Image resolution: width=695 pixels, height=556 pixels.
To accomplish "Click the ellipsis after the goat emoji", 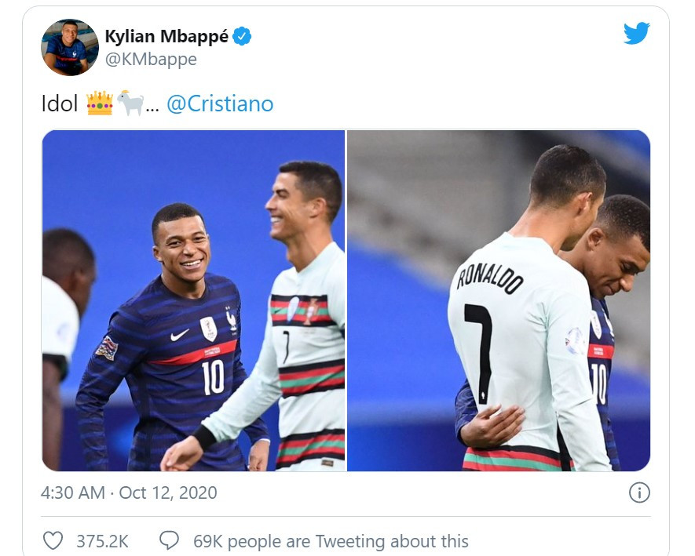I will click(x=152, y=106).
